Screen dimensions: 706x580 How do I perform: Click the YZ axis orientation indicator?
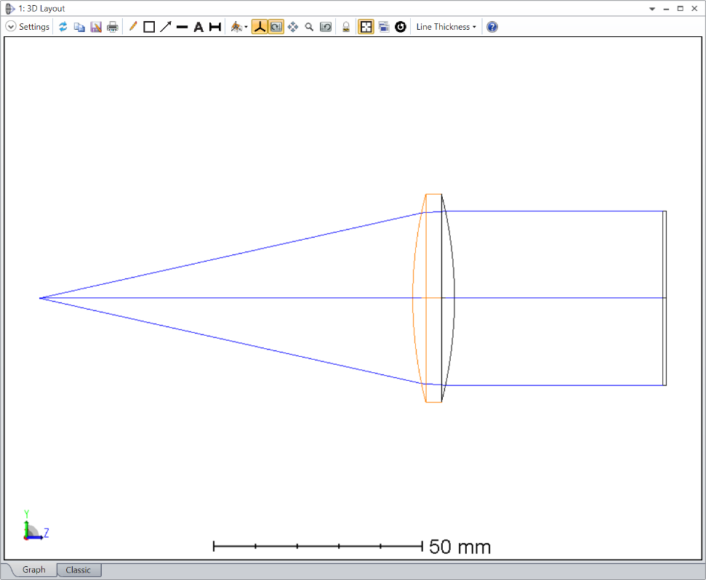pyautogui.click(x=35, y=525)
